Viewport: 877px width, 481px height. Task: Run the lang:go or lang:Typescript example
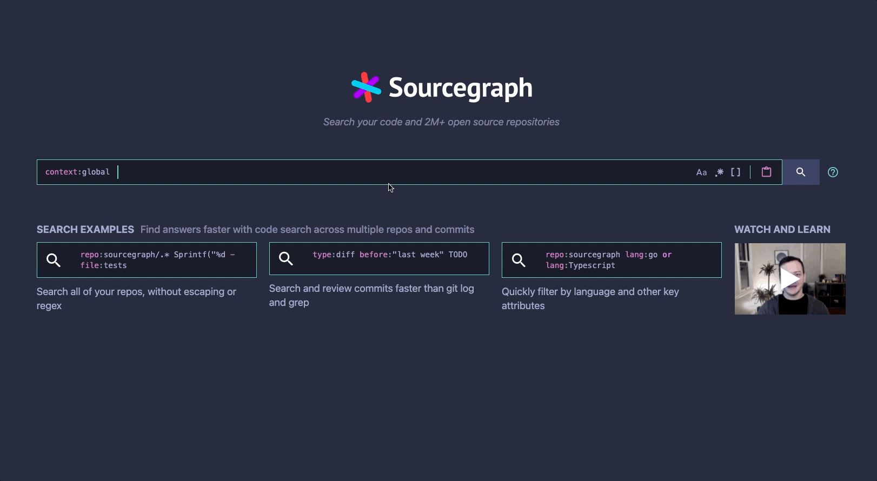(x=612, y=260)
